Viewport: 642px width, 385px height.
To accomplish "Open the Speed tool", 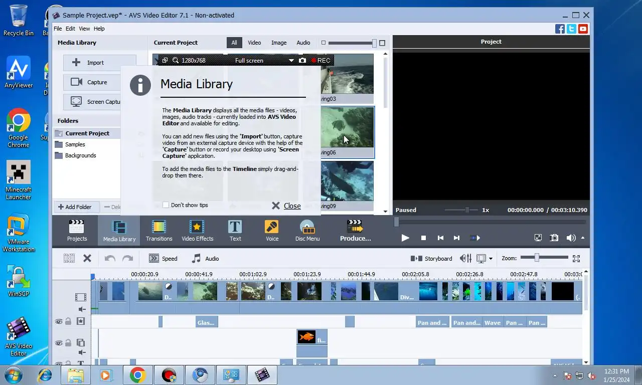I will pos(163,259).
